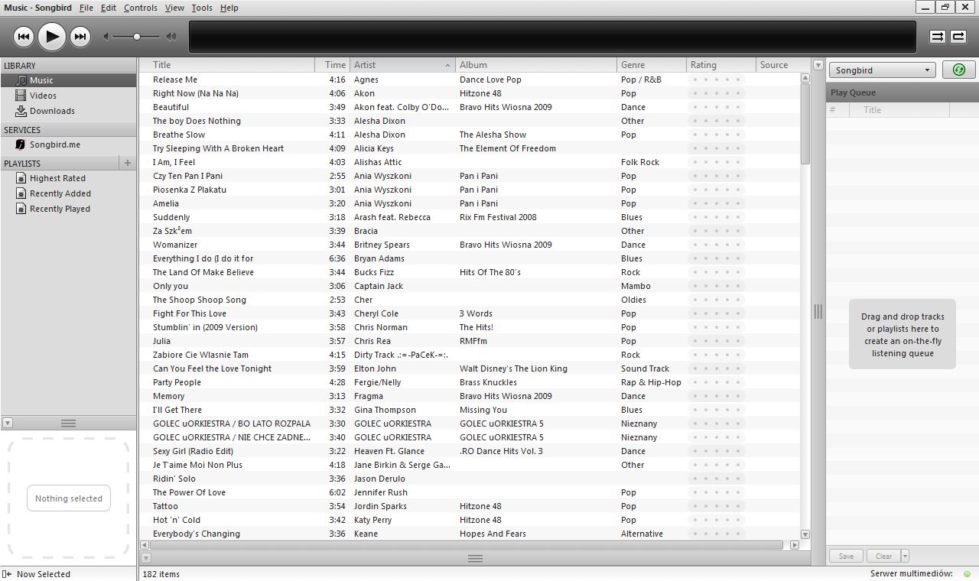Collapse the bottom pane arrow below tracklist
The height and width of the screenshot is (581, 979).
145,558
